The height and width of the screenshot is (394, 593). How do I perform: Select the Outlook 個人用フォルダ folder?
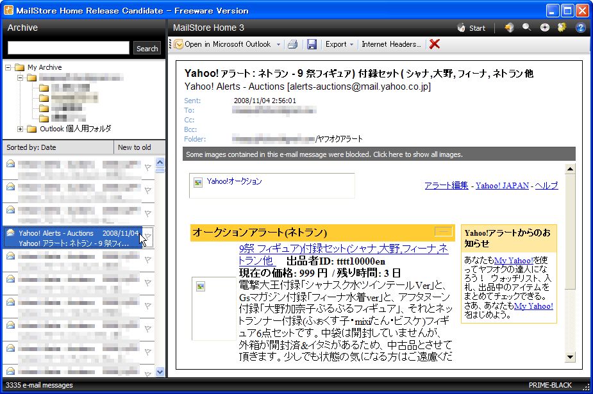point(76,129)
